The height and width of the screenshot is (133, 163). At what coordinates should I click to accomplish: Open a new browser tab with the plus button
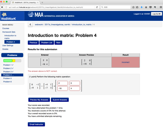click(42, 2)
